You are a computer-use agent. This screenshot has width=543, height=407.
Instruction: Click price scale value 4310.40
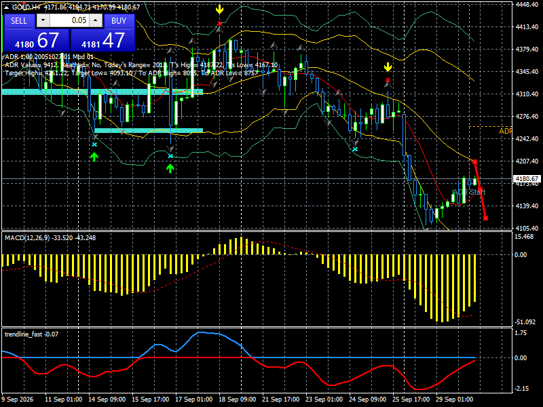point(527,94)
